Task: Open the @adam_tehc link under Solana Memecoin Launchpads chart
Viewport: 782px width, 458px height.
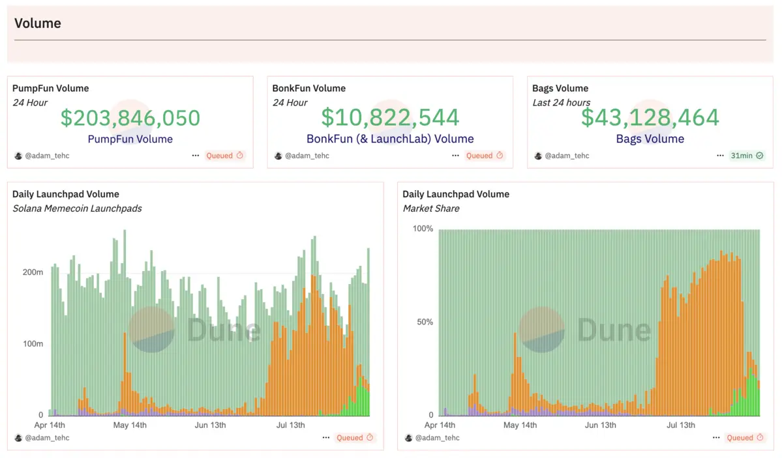Action: tap(46, 438)
